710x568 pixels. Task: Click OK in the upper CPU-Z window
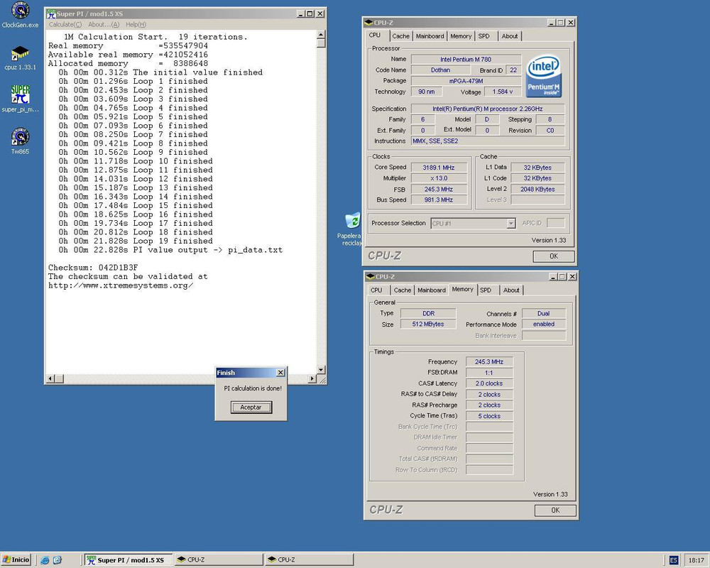pos(553,256)
